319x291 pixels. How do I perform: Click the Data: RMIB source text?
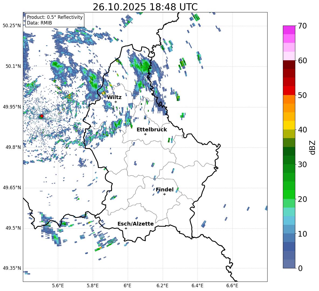39,23
